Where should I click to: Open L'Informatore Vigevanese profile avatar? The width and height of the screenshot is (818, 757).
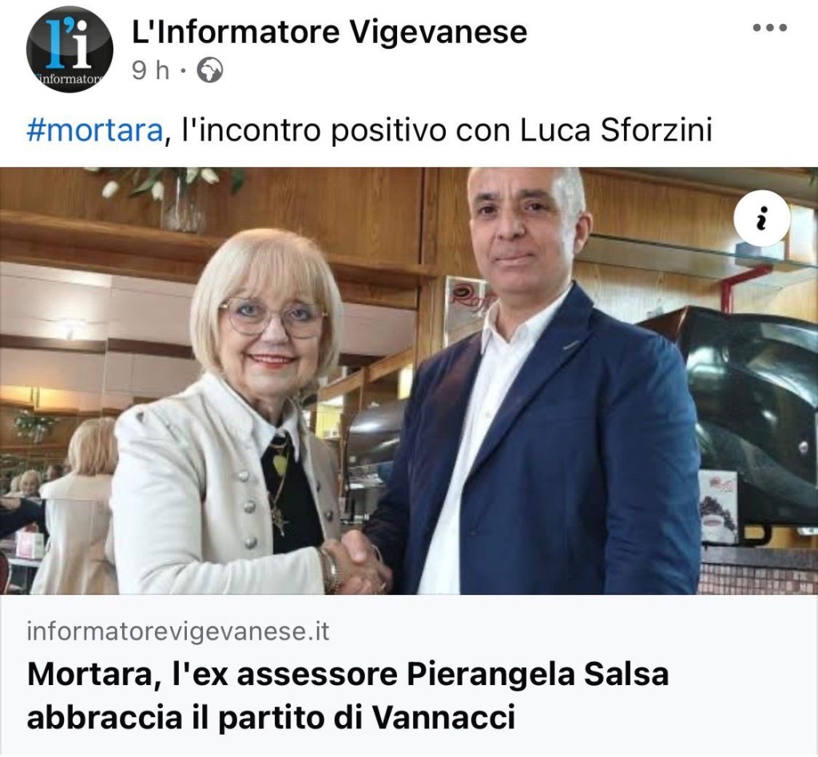(x=69, y=49)
